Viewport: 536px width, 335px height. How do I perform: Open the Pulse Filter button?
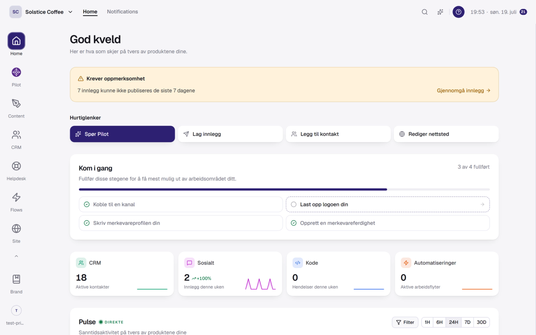pyautogui.click(x=405, y=322)
